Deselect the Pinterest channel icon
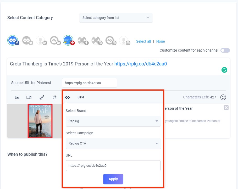This screenshot has height=189, width=238. 68,40
